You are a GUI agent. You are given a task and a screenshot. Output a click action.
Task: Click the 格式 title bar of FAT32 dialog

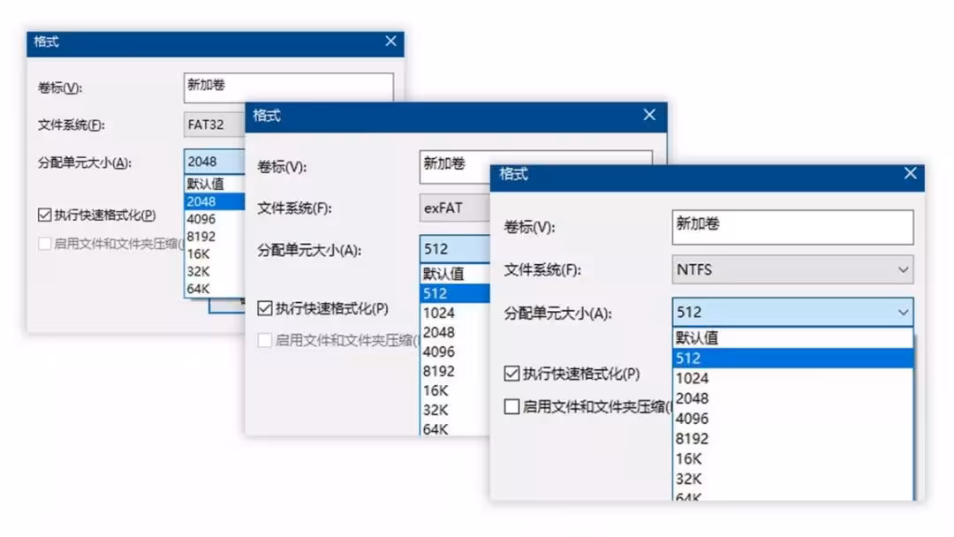tap(215, 42)
